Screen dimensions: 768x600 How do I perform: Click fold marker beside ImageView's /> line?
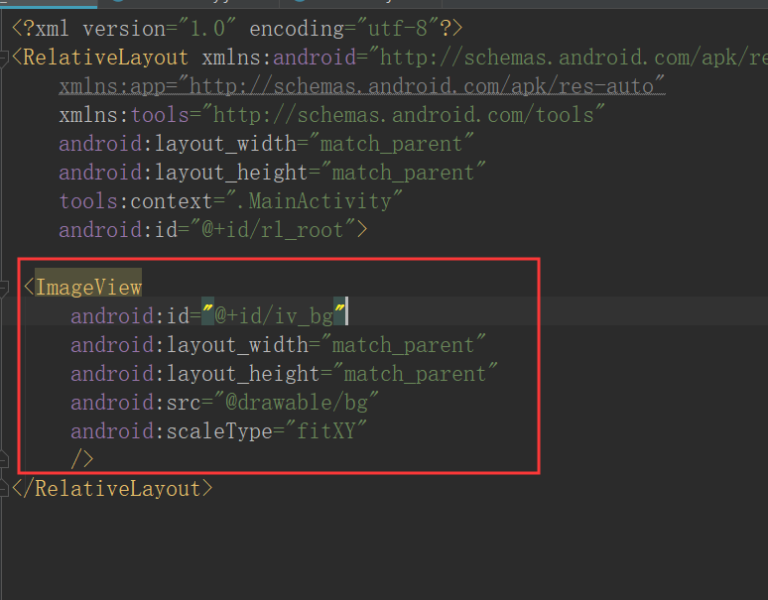pyautogui.click(x=3, y=460)
